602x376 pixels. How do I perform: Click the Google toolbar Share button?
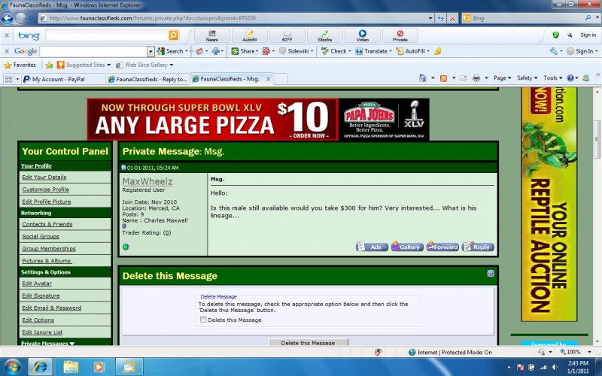tap(244, 51)
